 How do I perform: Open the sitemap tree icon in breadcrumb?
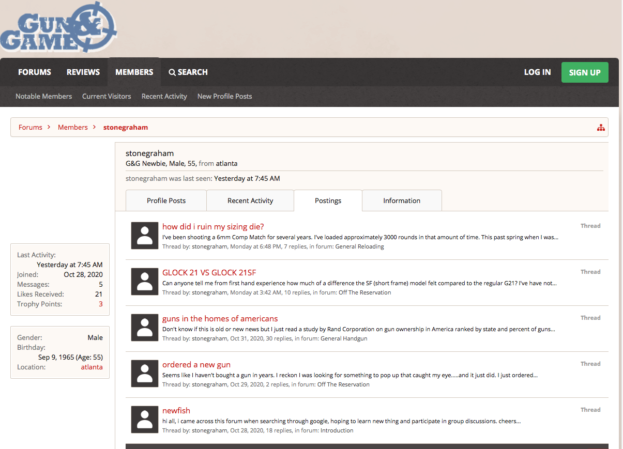(x=600, y=128)
